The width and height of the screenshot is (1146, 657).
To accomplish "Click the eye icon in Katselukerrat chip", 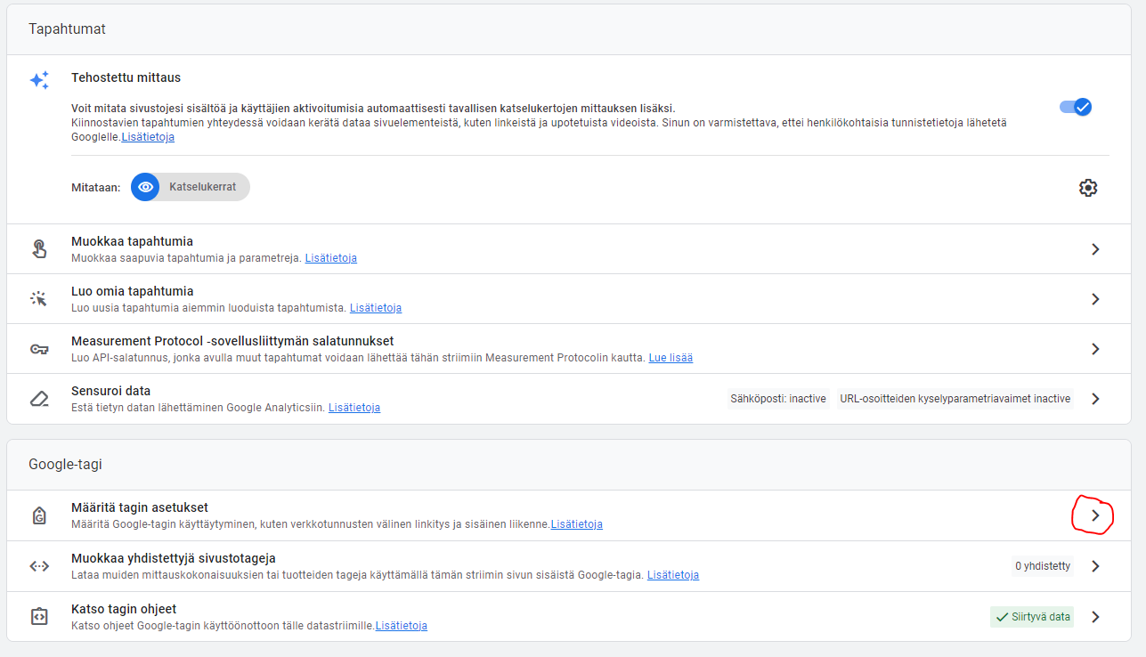I will (x=146, y=187).
